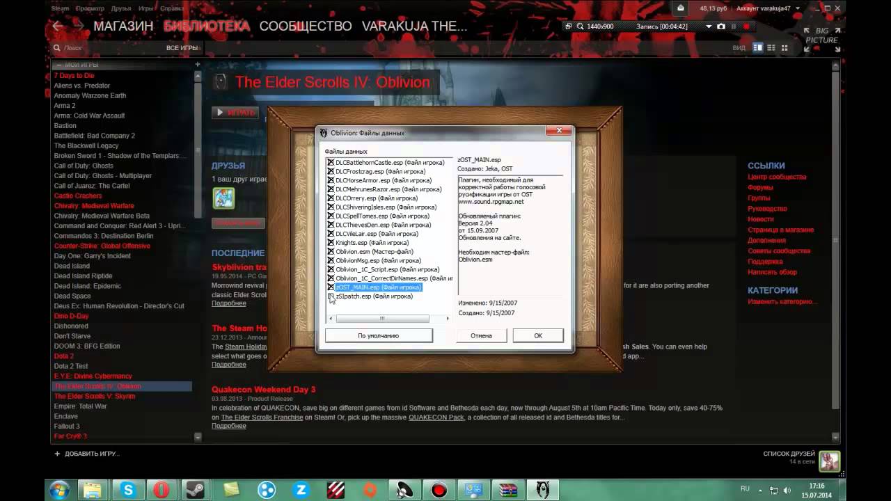The height and width of the screenshot is (501, 891).
Task: Switch to the list view icon
Action: pyautogui.click(x=771, y=48)
